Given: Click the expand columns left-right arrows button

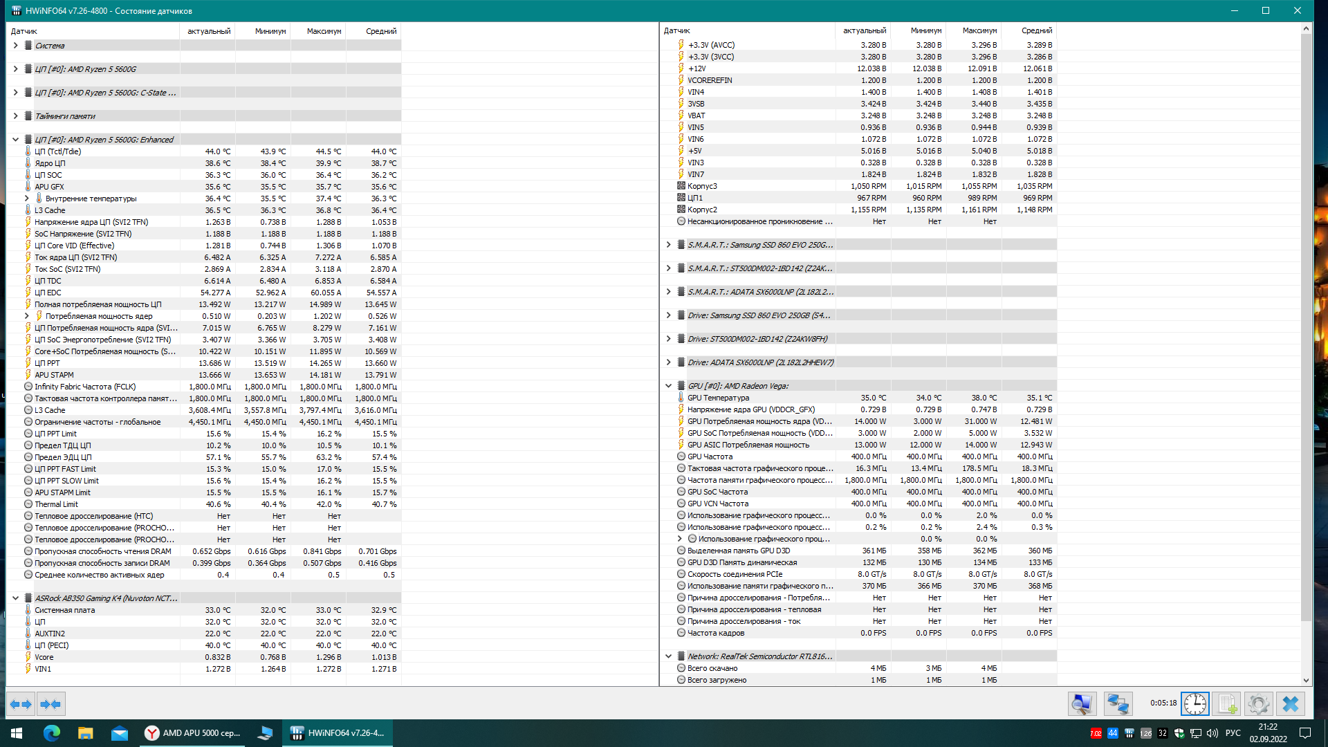Looking at the screenshot, I should [x=21, y=704].
